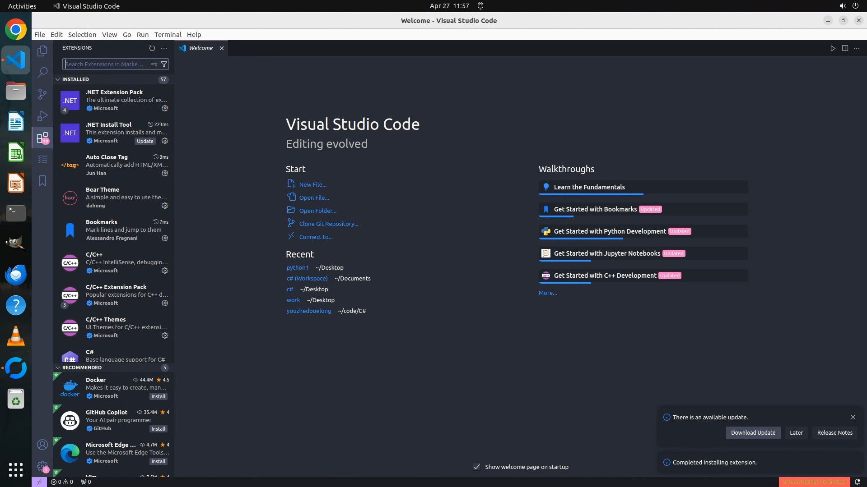
Task: Open the Source Control view
Action: tap(42, 94)
